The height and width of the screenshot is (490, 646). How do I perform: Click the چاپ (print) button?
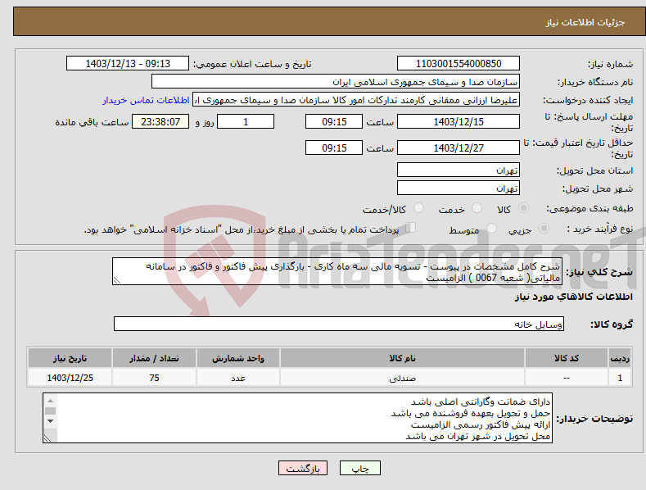pos(359,468)
